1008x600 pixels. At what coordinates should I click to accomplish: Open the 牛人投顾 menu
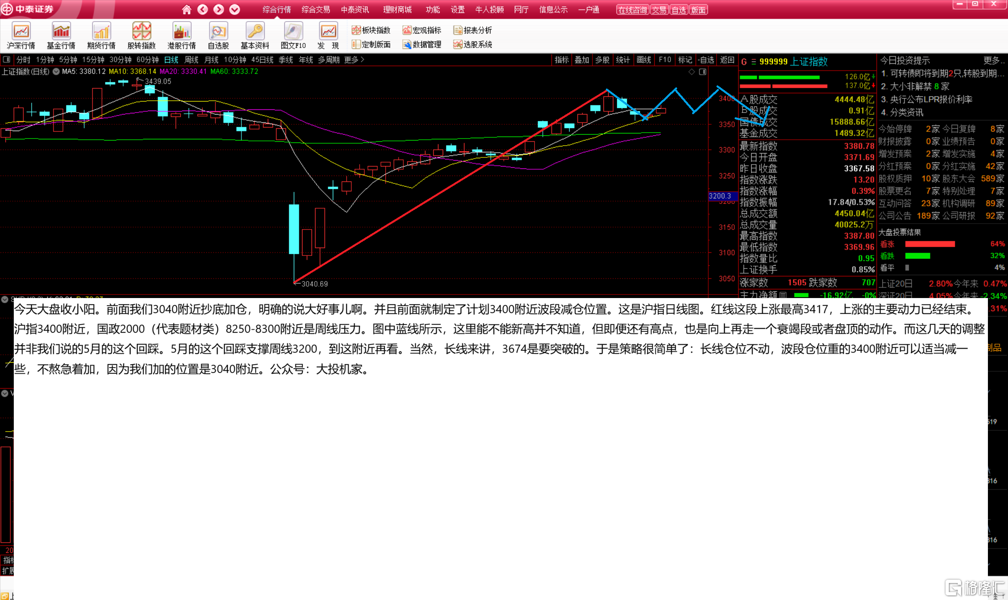[490, 10]
